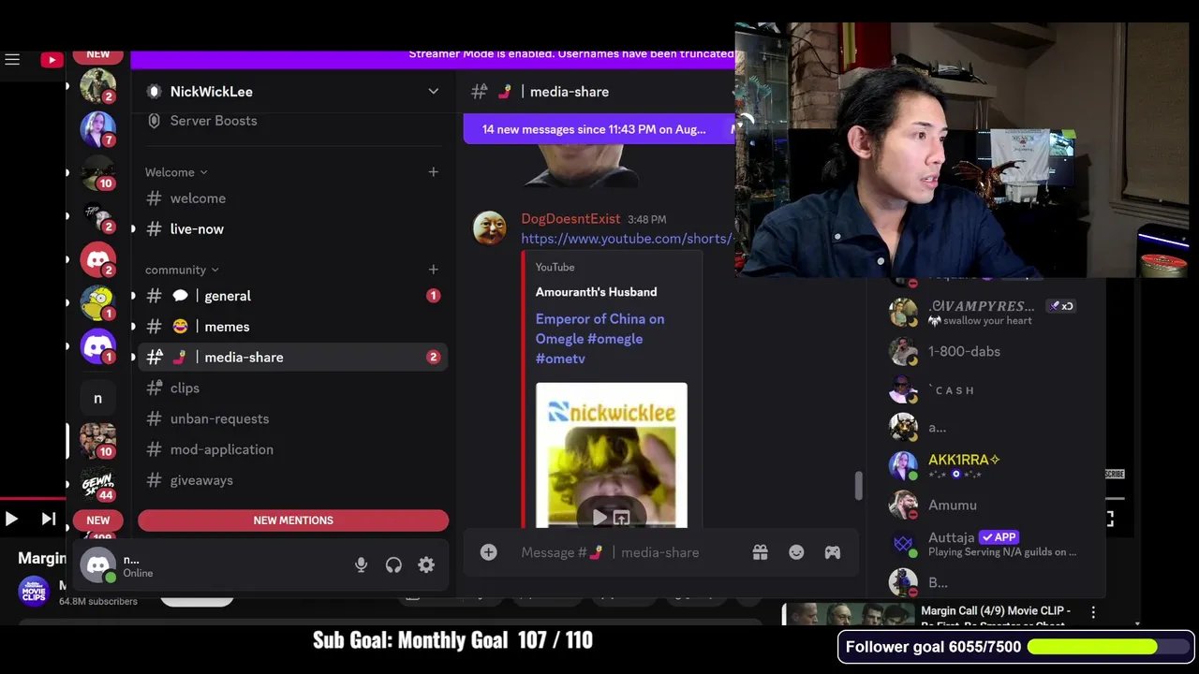This screenshot has height=674, width=1199.
Task: Open the Amouranth's Husband author link
Action: (596, 292)
